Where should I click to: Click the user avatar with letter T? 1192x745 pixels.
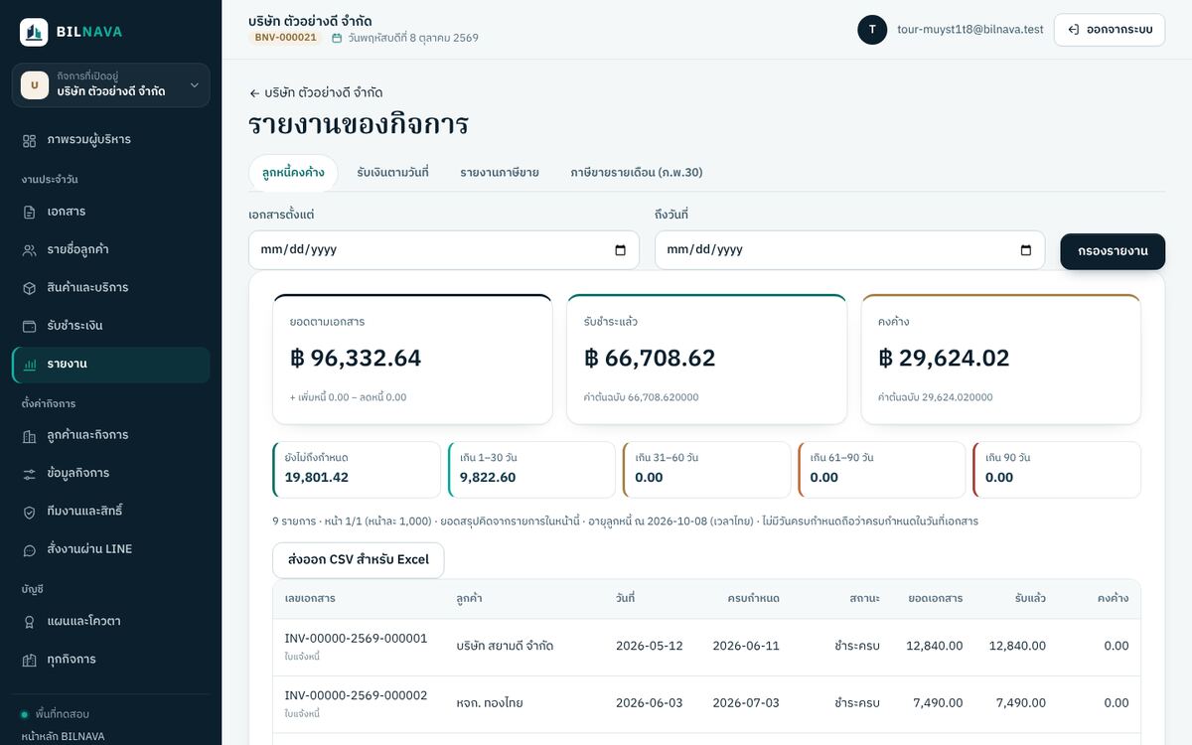(872, 30)
